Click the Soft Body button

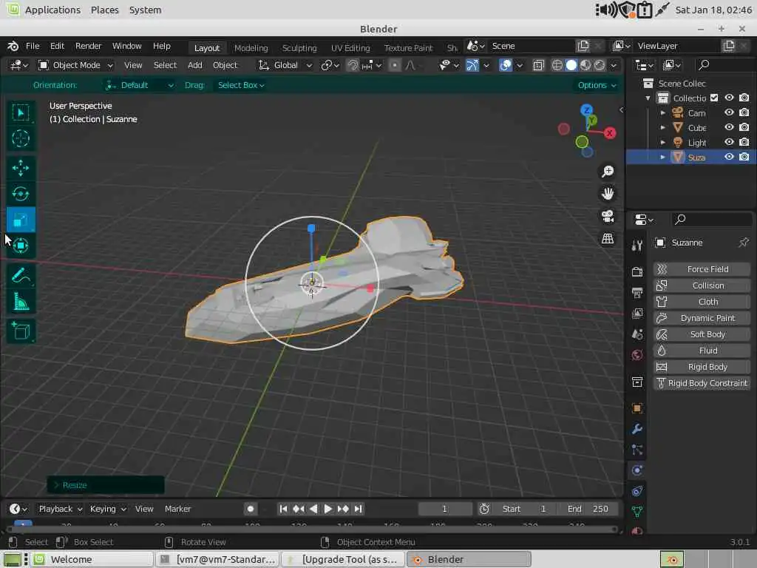(x=702, y=334)
